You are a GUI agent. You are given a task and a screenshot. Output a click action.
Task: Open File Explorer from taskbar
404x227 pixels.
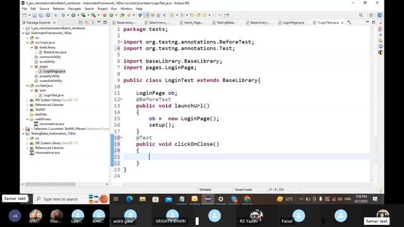tap(143, 199)
